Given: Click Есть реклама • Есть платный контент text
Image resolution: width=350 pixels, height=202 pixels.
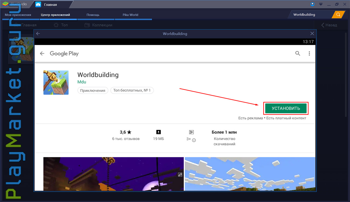Looking at the screenshot, I should click(x=272, y=118).
